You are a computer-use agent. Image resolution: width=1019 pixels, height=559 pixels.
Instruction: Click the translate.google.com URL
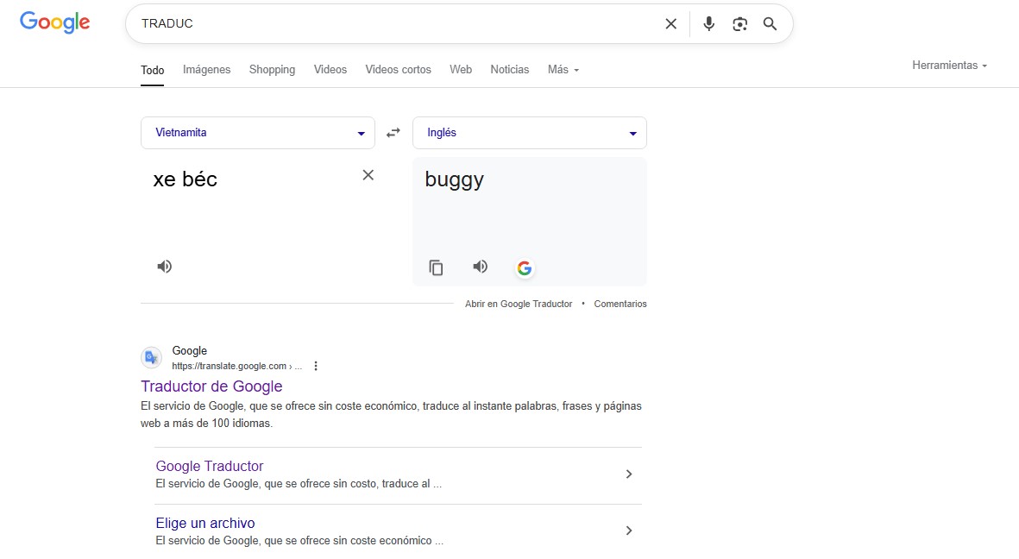point(236,366)
